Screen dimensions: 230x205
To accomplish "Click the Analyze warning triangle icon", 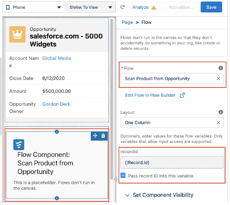I will [154, 7].
